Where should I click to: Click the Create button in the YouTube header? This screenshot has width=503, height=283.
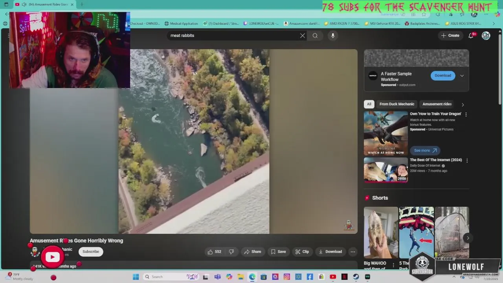click(x=450, y=35)
